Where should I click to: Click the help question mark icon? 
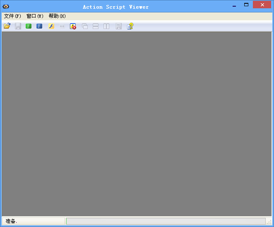click(130, 26)
